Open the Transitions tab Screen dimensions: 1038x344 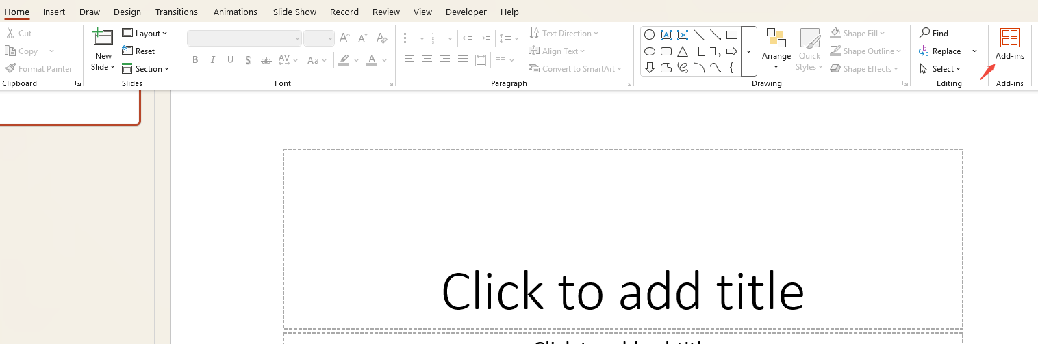(177, 12)
